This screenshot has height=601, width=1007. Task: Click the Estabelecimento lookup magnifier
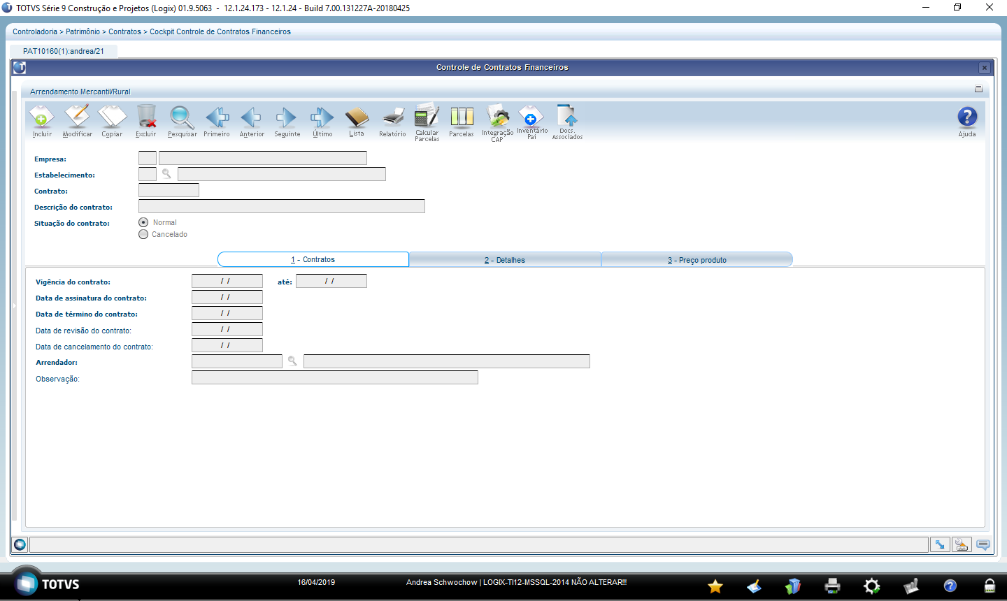point(166,174)
